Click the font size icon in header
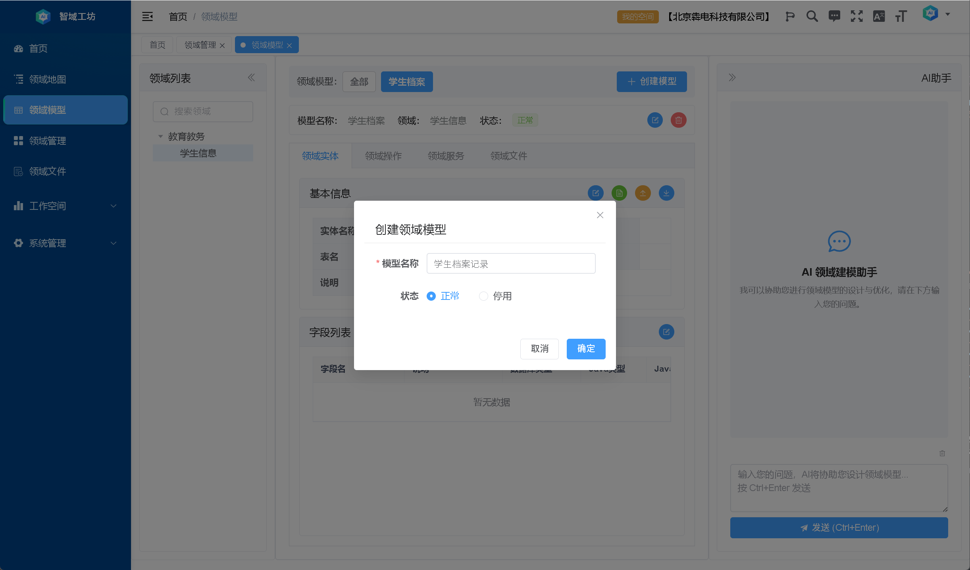This screenshot has height=570, width=970. click(x=901, y=16)
